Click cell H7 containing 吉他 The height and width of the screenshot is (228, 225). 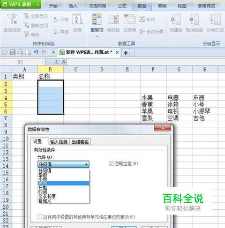(205, 118)
